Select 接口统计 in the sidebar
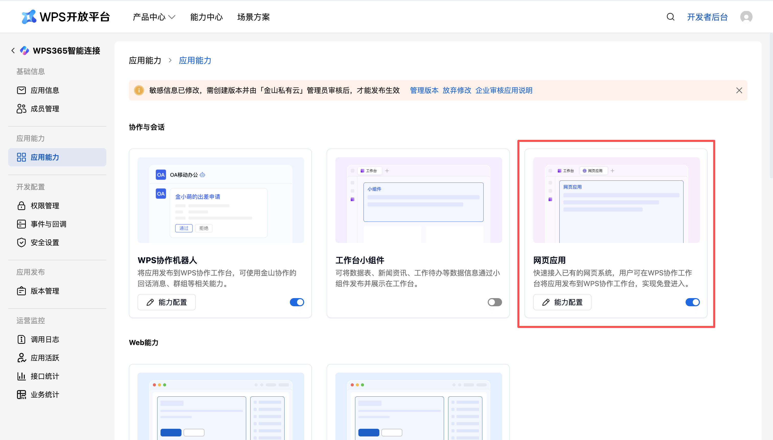 pos(57,376)
